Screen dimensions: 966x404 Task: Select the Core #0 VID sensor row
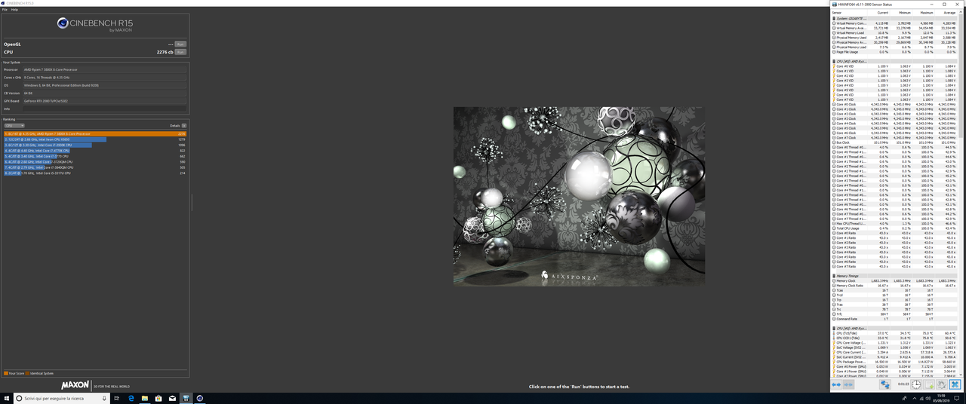894,66
